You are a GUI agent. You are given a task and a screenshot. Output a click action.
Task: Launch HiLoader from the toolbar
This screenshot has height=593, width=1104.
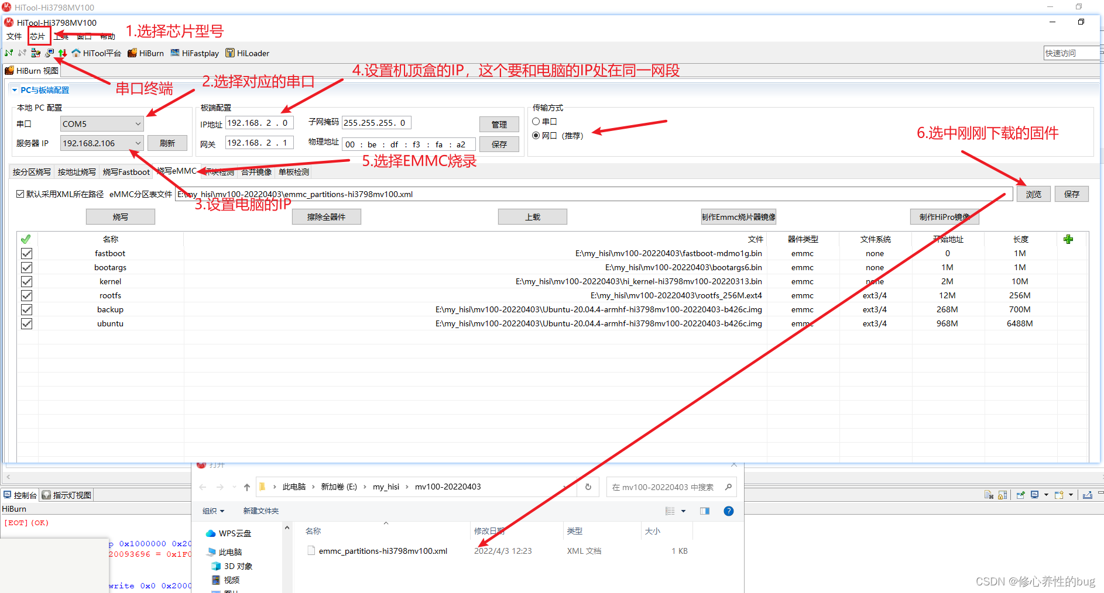coord(248,53)
